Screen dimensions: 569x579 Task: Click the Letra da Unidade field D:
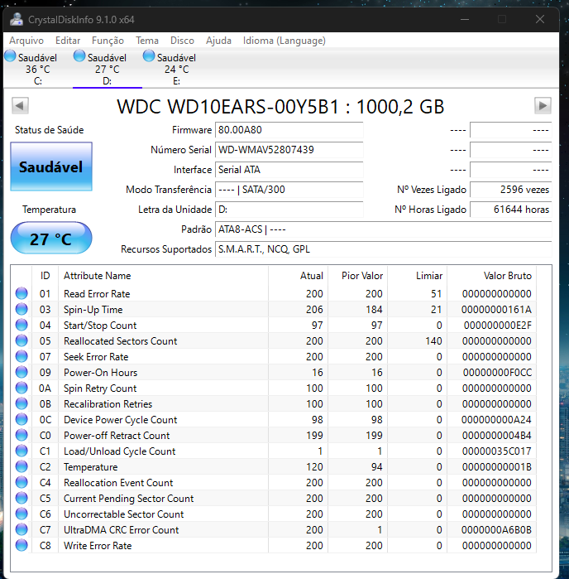(289, 210)
